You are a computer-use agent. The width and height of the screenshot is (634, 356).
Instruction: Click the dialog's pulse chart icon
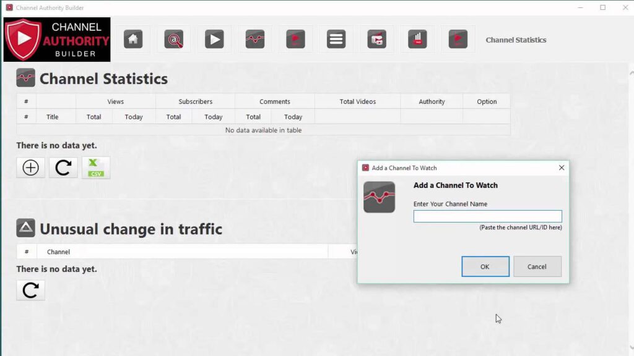380,197
